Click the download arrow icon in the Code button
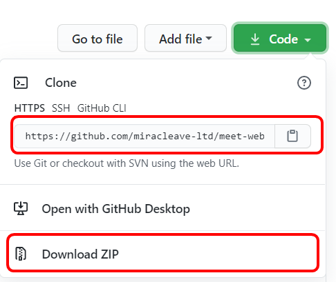The width and height of the screenshot is (336, 282). point(255,39)
